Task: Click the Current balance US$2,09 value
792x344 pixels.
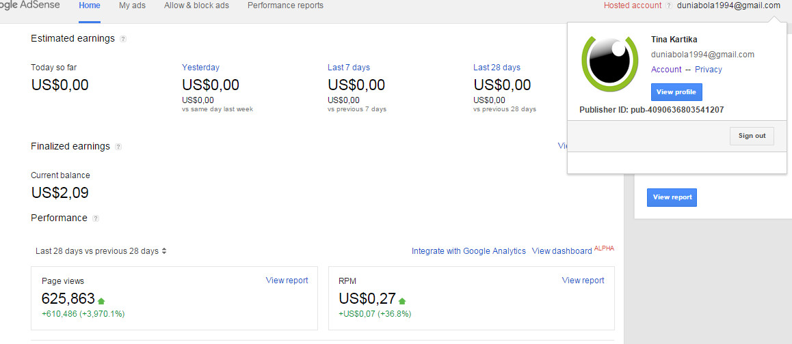Action: coord(60,192)
